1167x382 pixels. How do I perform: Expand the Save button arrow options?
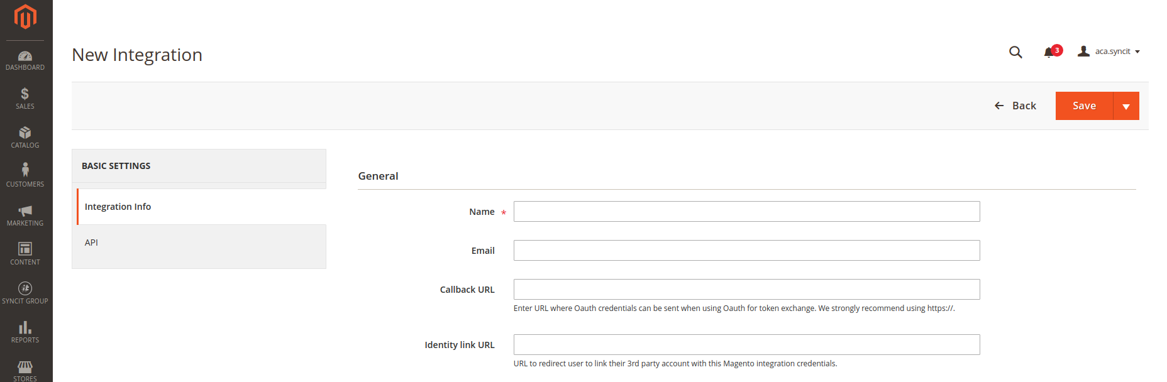click(1126, 106)
